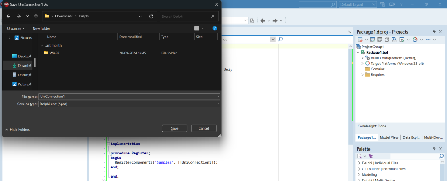Image resolution: width=447 pixels, height=181 pixels.
Task: Navigate up one folder level
Action: (36, 16)
